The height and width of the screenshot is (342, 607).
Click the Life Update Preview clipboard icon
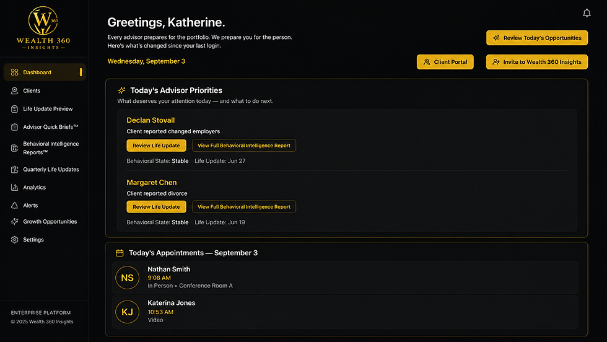(15, 109)
